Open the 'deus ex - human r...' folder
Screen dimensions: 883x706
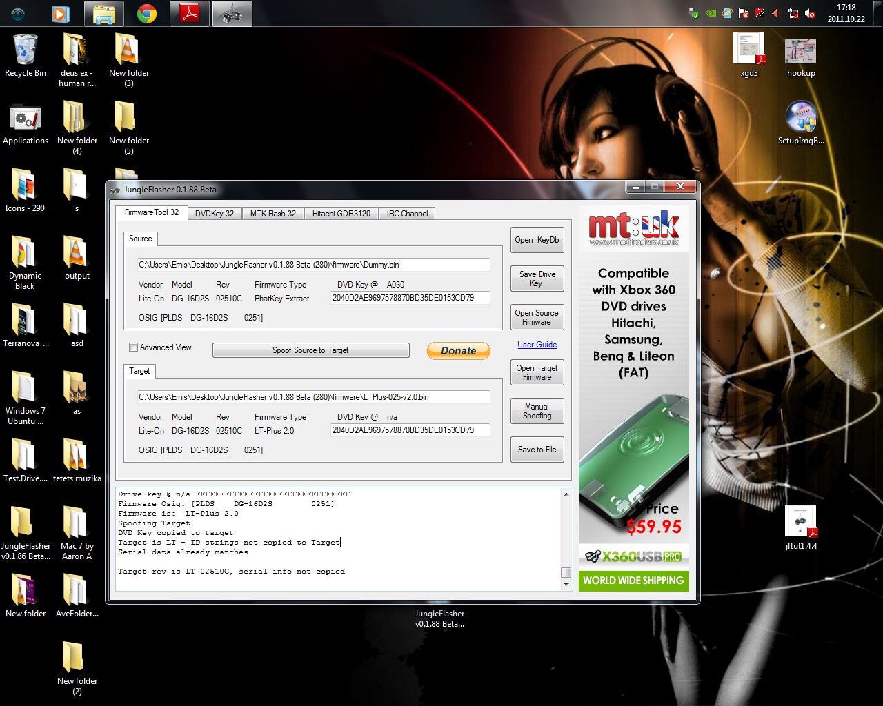click(77, 60)
